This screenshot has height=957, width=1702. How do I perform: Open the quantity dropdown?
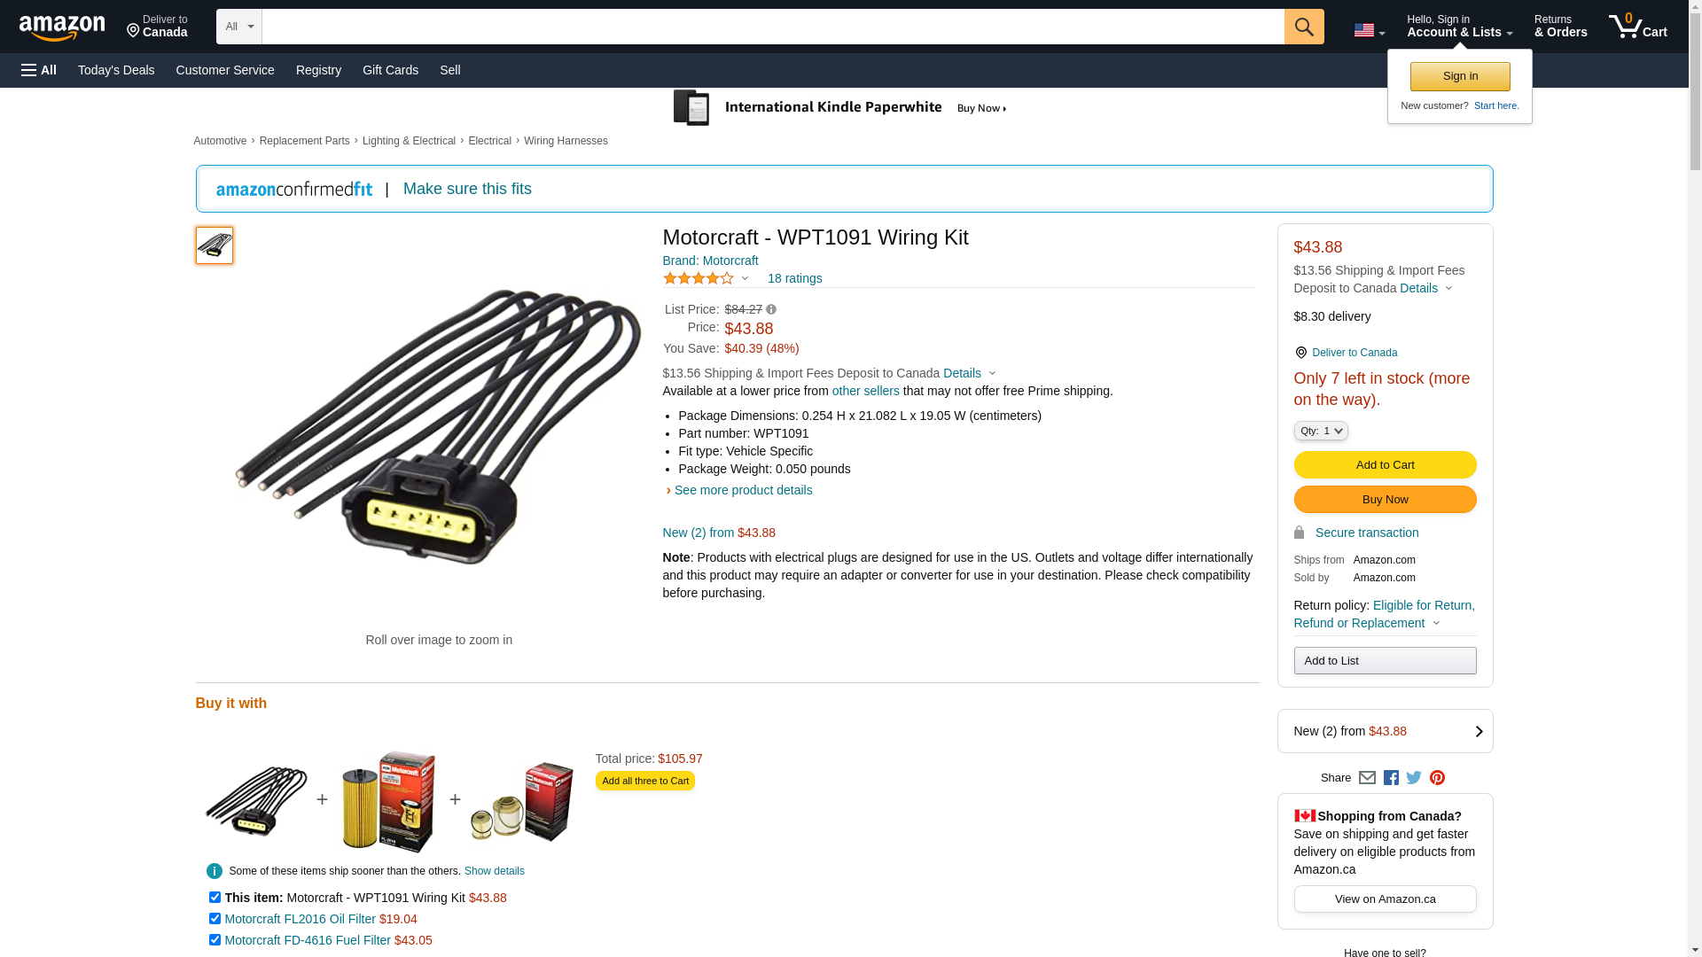tap(1321, 431)
